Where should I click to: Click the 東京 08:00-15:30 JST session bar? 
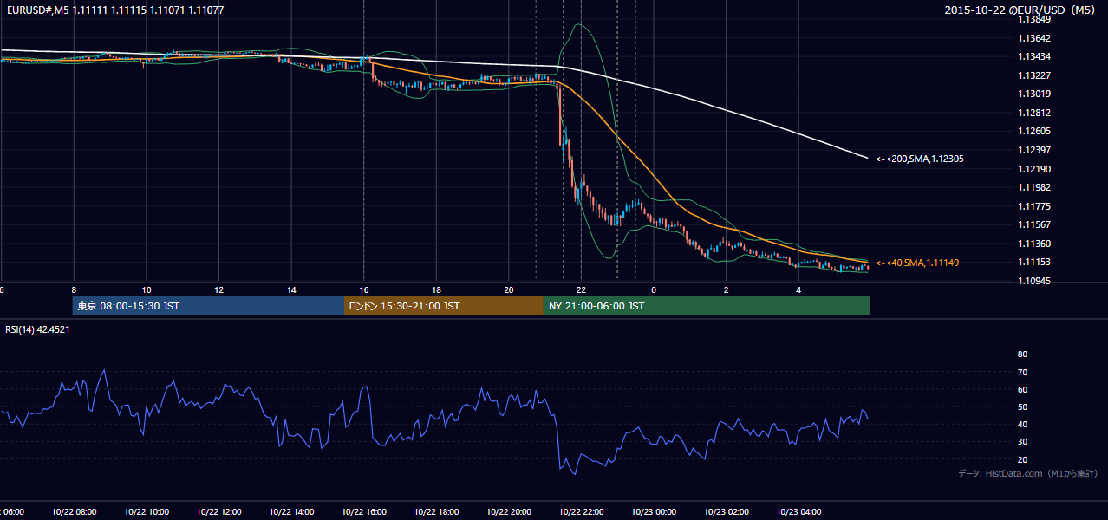208,306
